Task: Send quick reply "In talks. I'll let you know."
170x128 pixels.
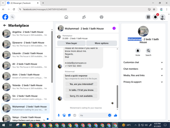Action: 81,90
